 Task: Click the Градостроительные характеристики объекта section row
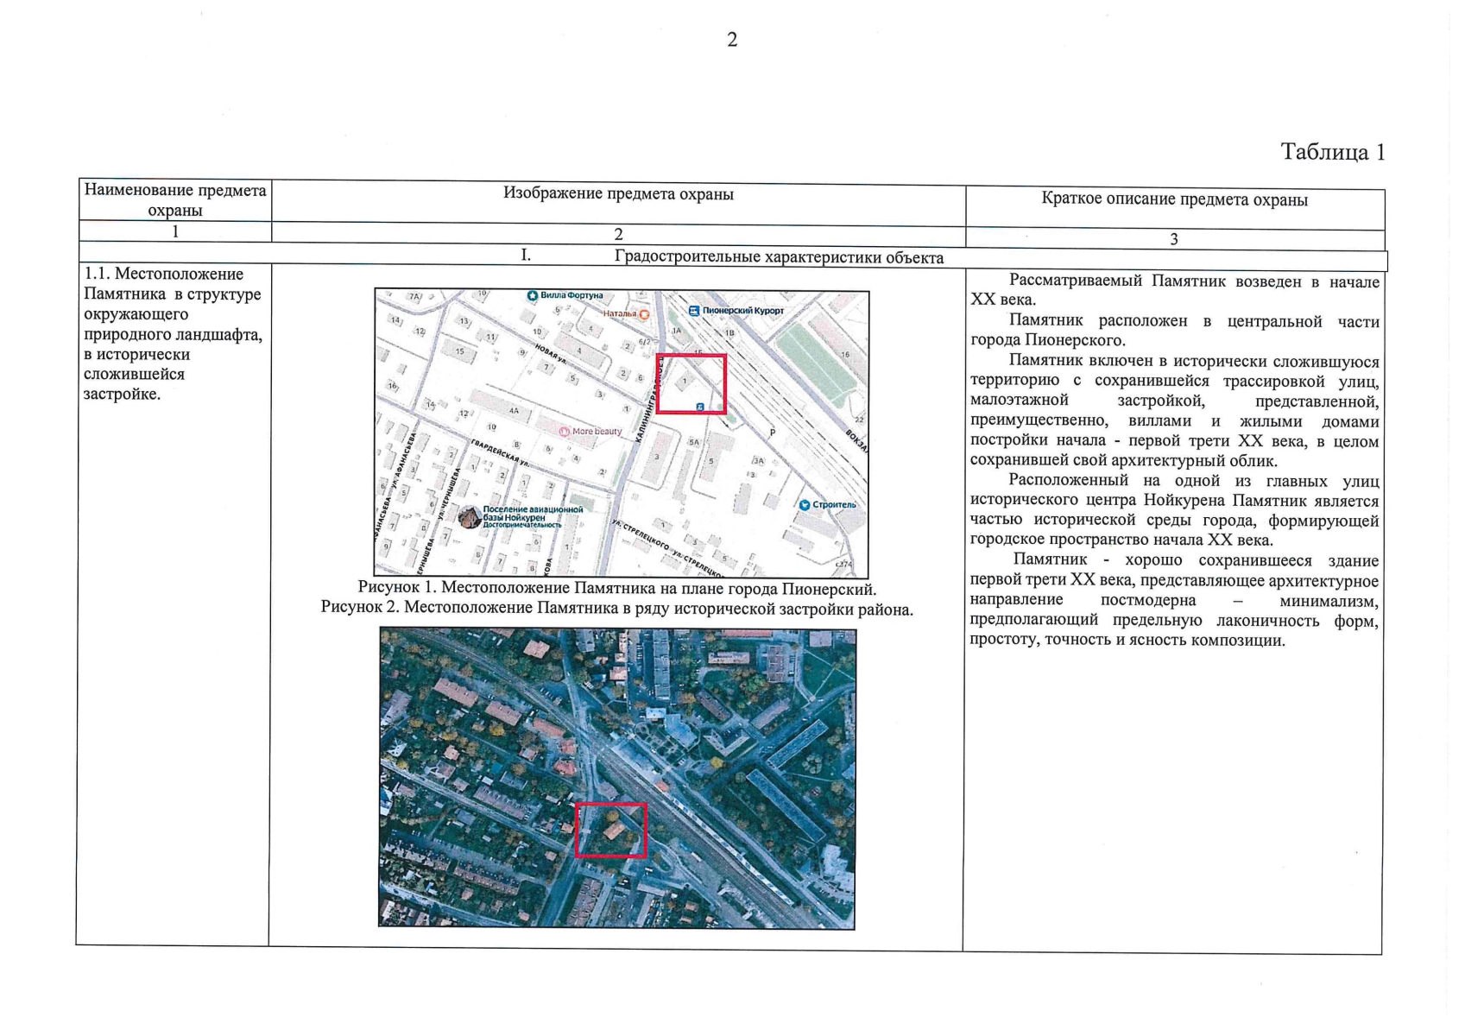(x=778, y=257)
